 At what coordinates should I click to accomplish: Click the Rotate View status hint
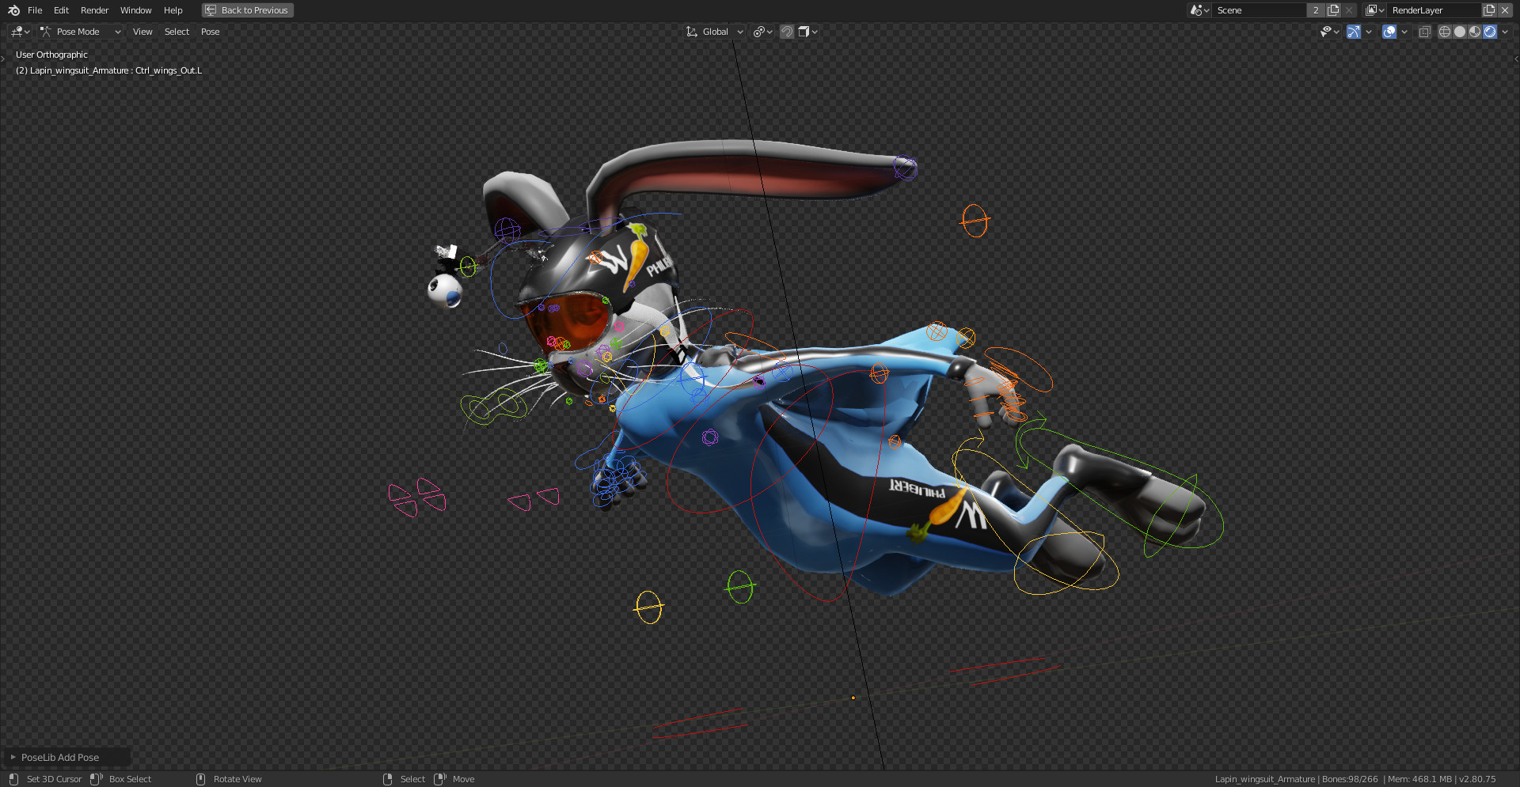point(237,779)
